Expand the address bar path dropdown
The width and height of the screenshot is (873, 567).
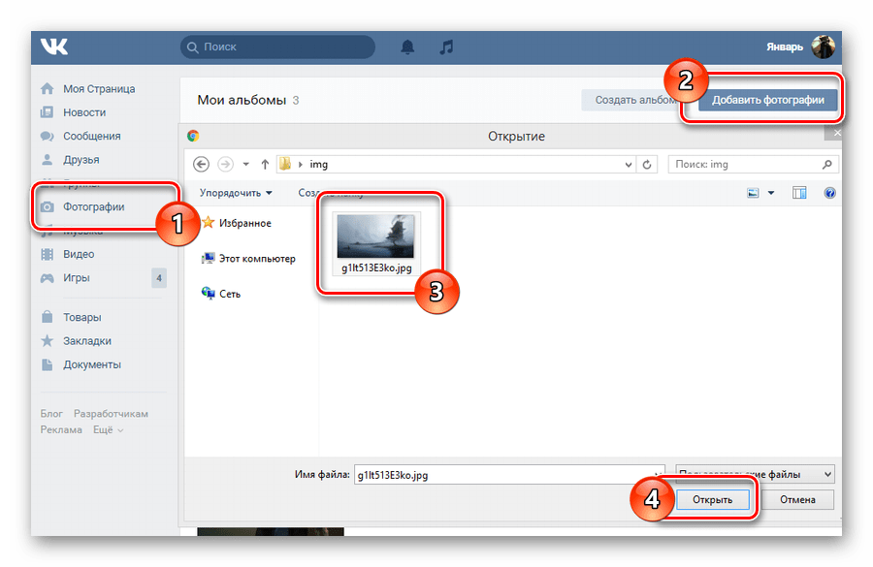[628, 165]
